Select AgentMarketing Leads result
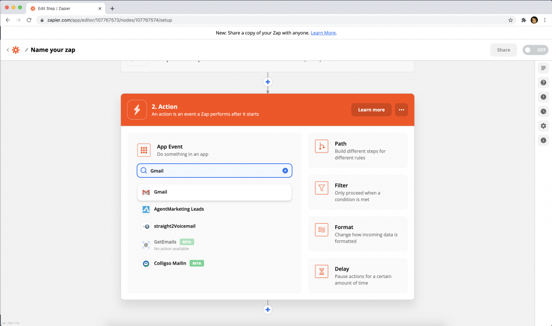Screen dimensions: 552x326 pyautogui.click(x=215, y=210)
